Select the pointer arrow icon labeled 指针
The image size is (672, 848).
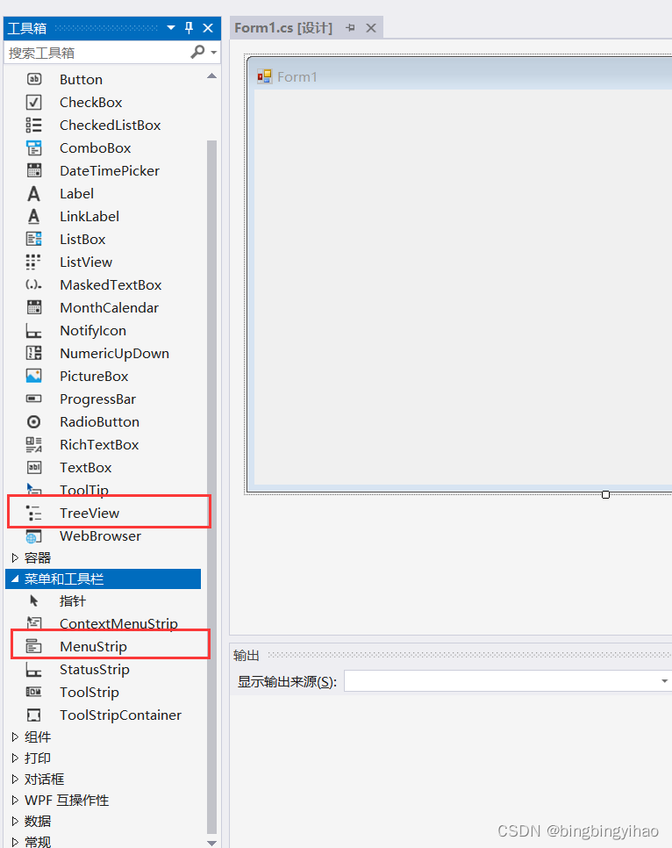coord(34,600)
